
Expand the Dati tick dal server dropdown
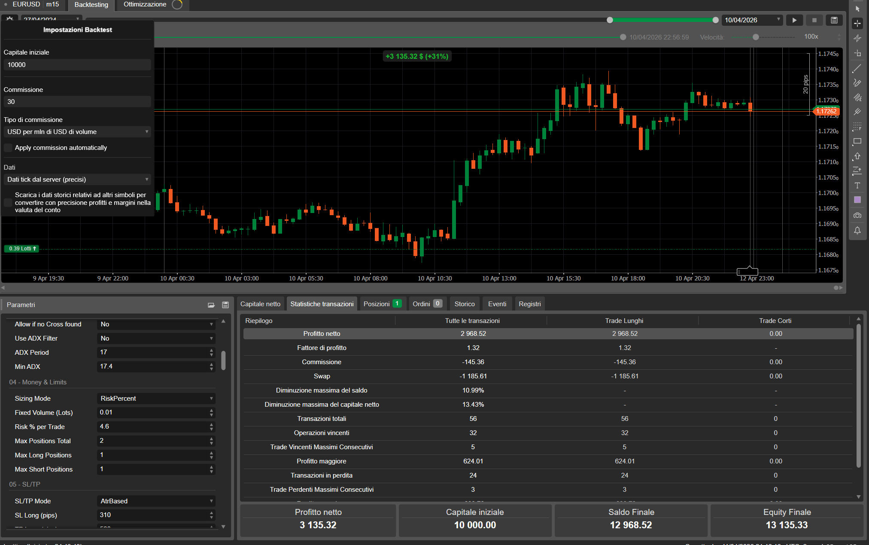[77, 179]
